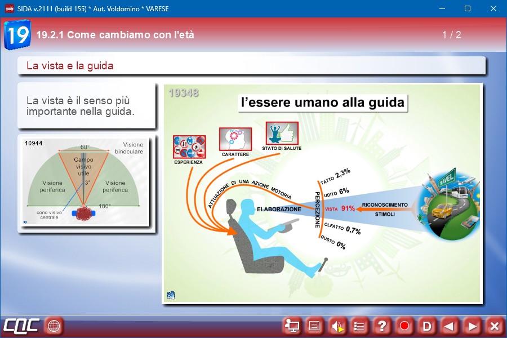Select the 'La vista e la guida' heading

tap(70, 66)
